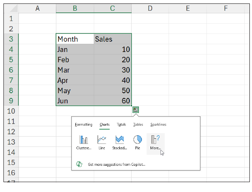Click the cell with value 40
The width and height of the screenshot is (252, 192).
click(113, 80)
